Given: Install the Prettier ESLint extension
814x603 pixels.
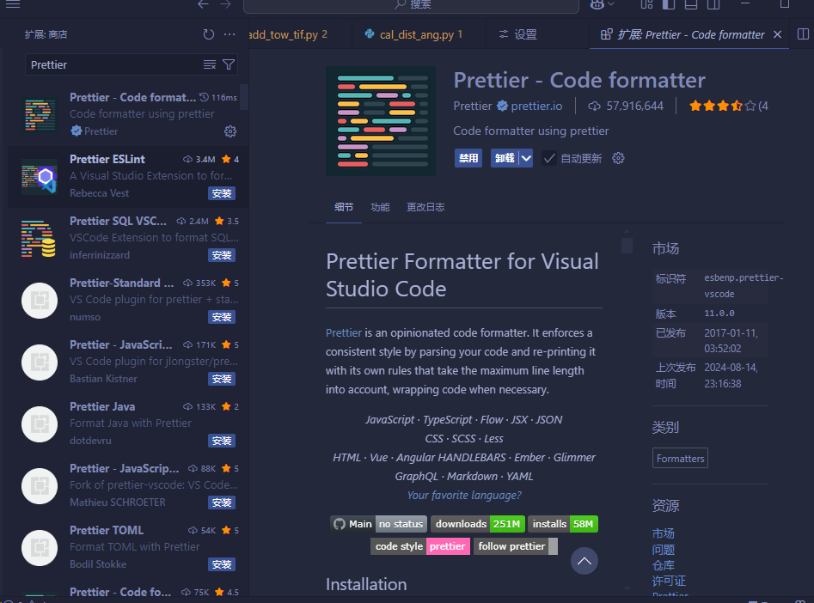Looking at the screenshot, I should click(222, 193).
